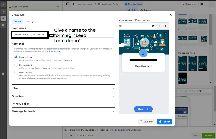Collapse the Form type section

tap(114, 44)
